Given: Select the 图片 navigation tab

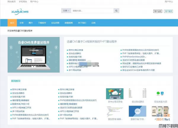Looking at the screenshot, I should point(31,23).
